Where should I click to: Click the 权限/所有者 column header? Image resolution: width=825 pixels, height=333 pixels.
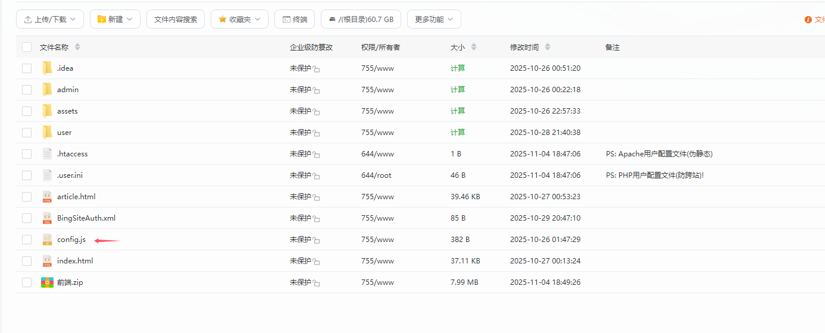380,47
